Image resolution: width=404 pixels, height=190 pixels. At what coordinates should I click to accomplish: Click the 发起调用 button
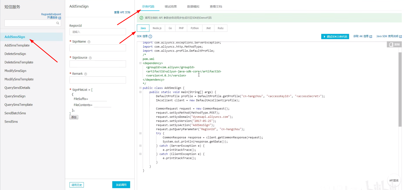(x=121, y=185)
